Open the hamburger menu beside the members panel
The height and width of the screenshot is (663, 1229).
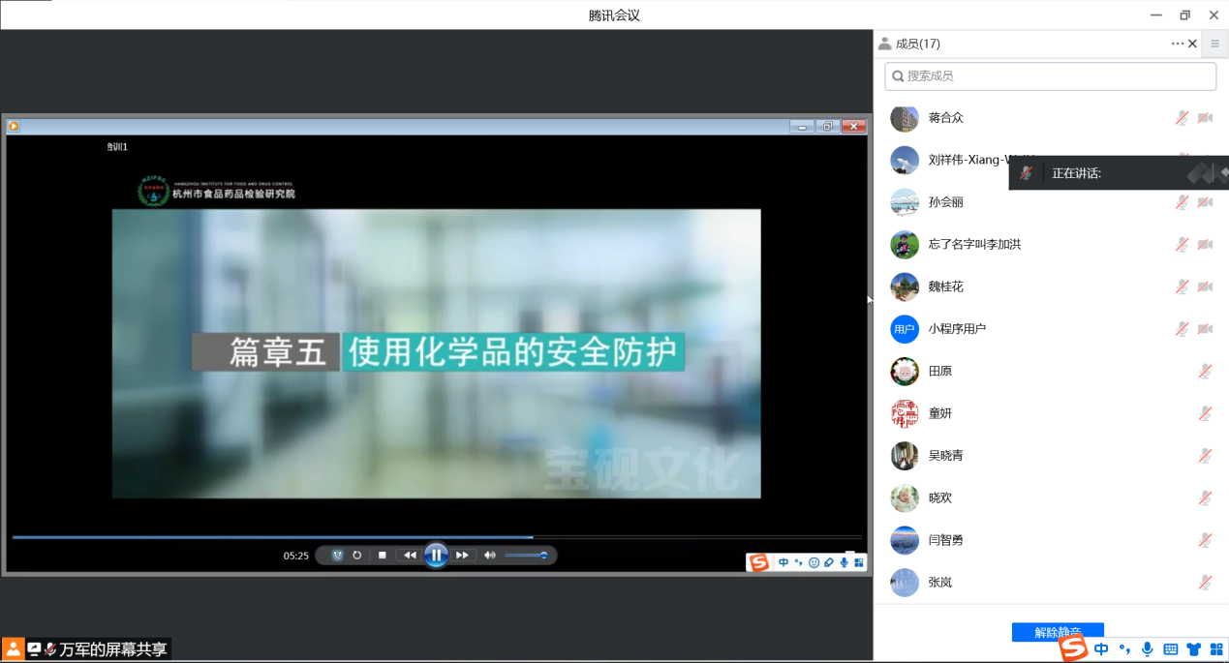[x=1214, y=44]
